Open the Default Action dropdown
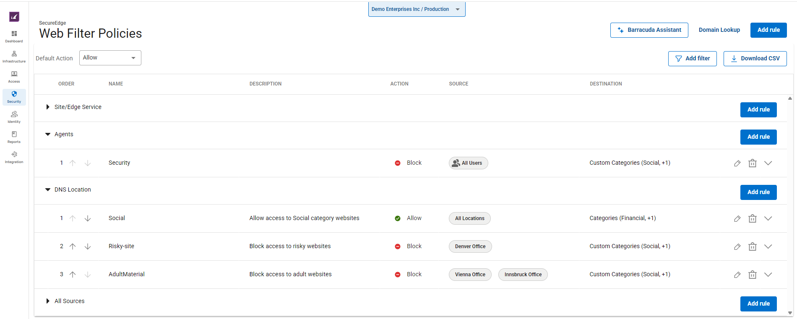797x319 pixels. pyautogui.click(x=110, y=58)
